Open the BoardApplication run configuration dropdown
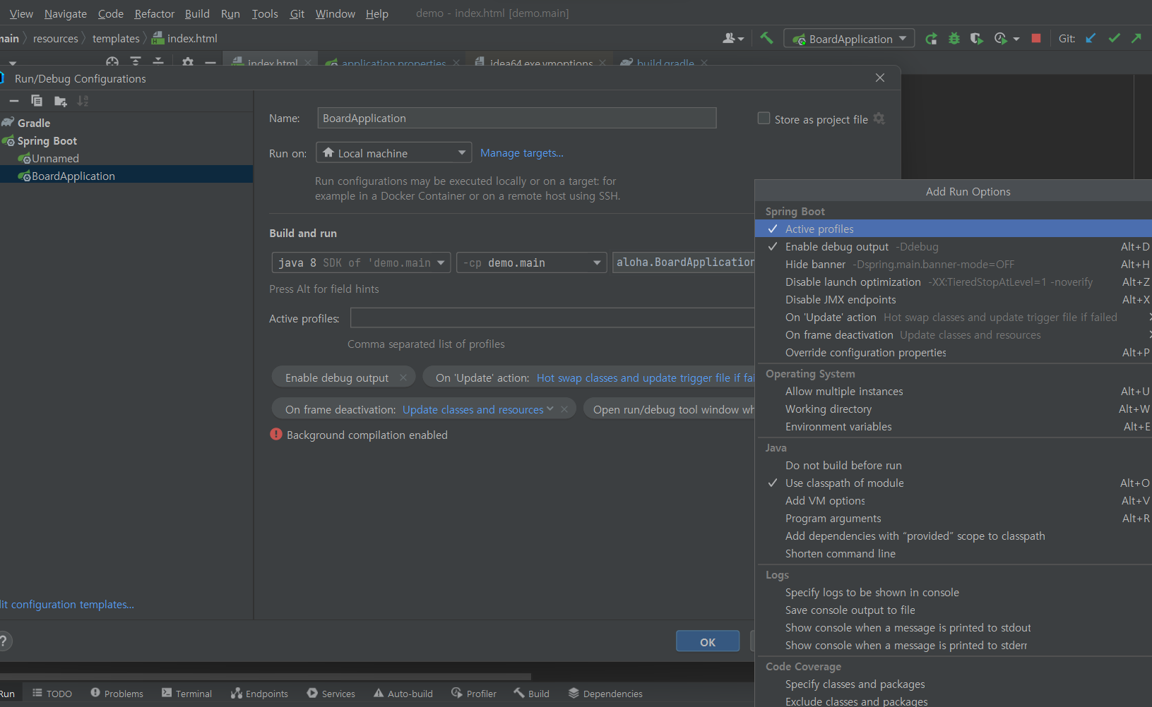This screenshot has height=707, width=1152. pos(849,39)
